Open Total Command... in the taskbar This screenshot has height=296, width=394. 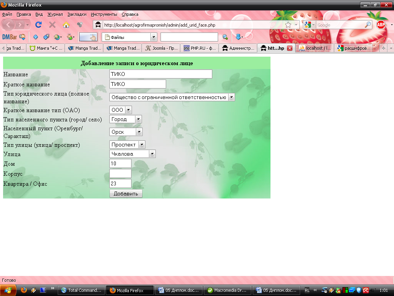pyautogui.click(x=81, y=290)
